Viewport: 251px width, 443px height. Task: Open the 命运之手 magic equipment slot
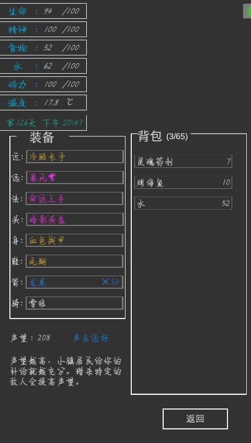coord(75,198)
